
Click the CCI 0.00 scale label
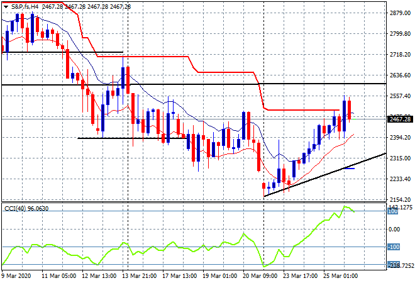394,230
